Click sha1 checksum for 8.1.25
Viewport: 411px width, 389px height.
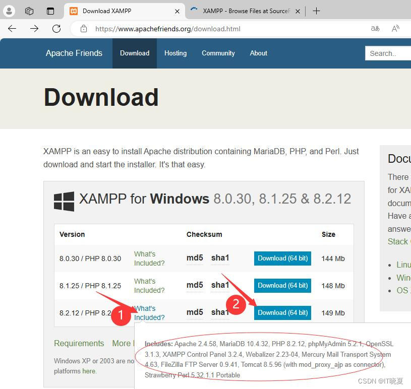tap(220, 285)
